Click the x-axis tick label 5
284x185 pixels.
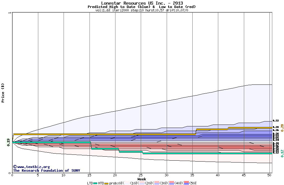tap(38, 175)
